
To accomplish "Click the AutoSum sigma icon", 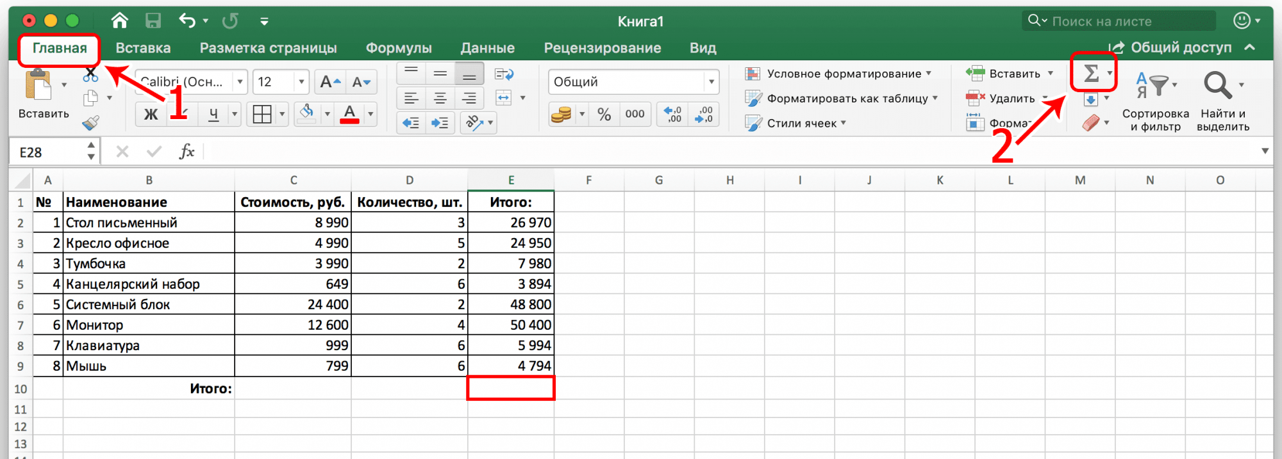I will click(1091, 73).
